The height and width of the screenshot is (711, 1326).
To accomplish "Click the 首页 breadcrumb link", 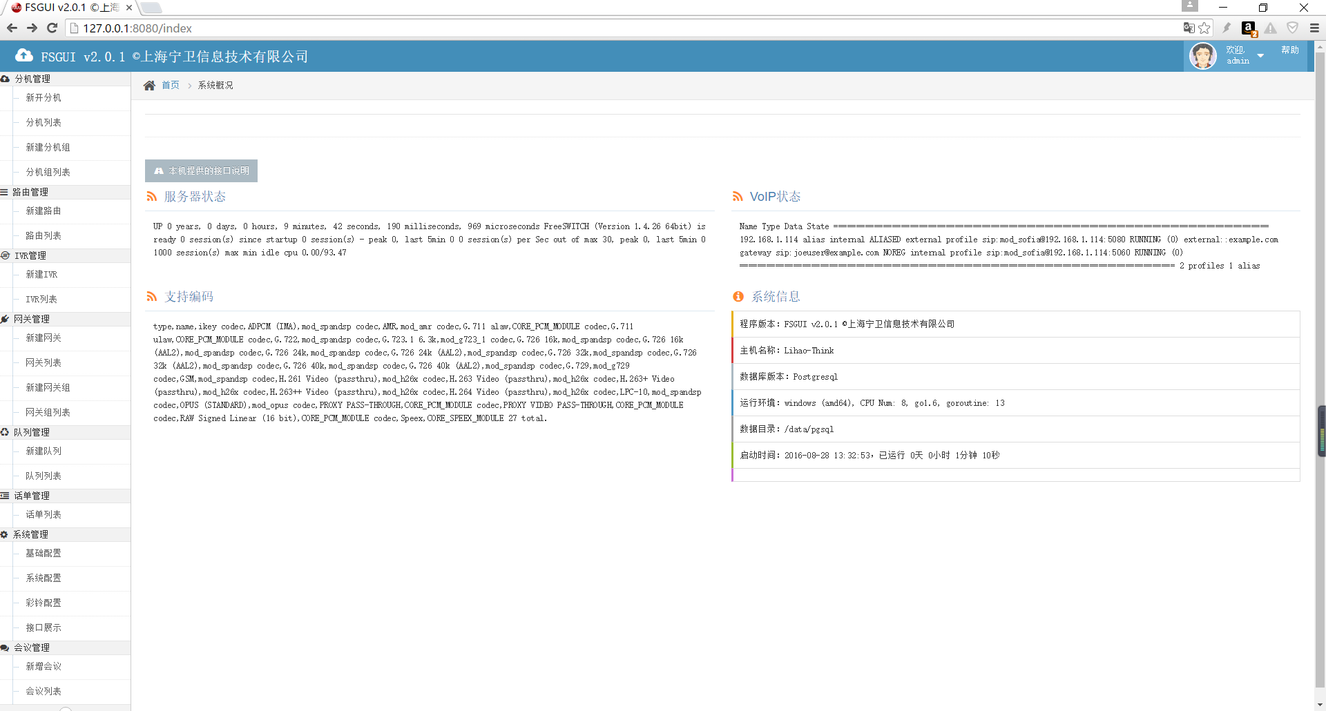I will point(171,86).
